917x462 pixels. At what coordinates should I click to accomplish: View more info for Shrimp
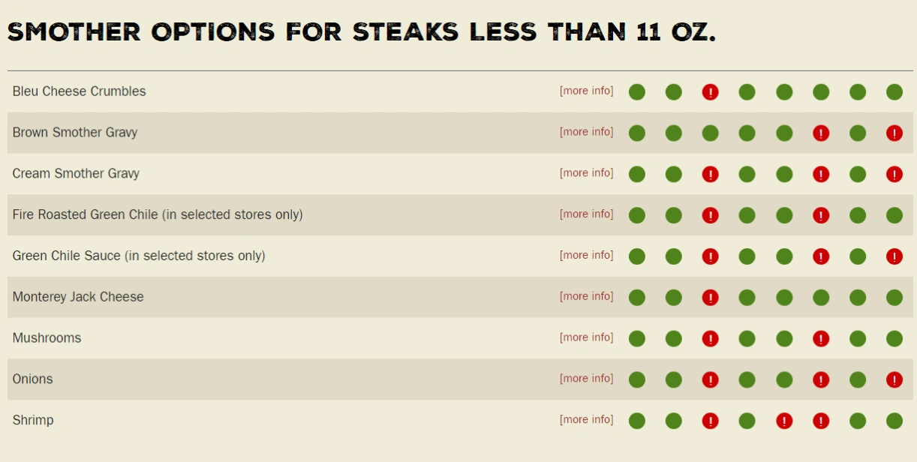click(x=586, y=420)
